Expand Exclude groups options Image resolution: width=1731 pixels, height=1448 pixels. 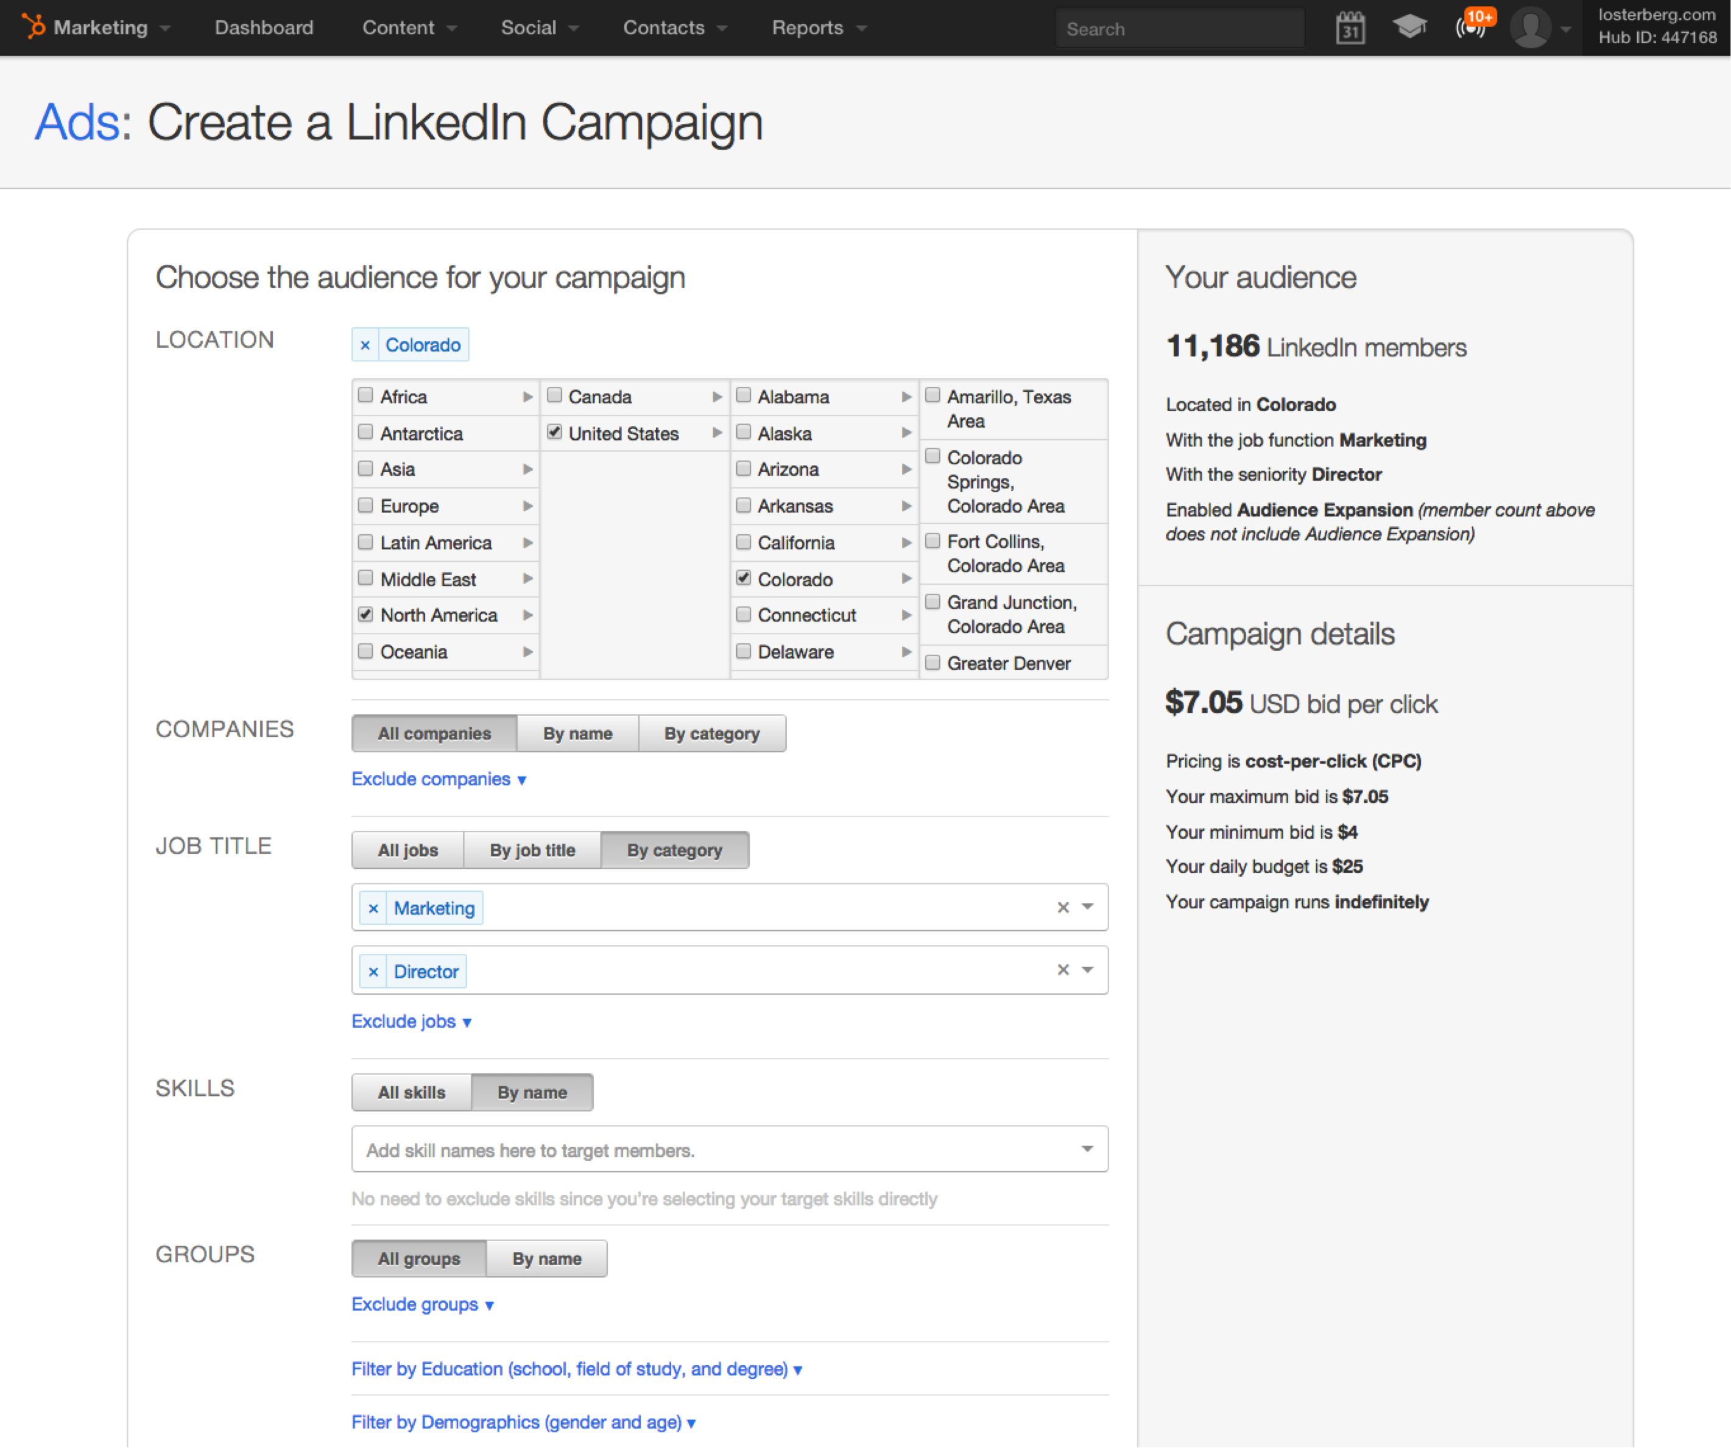point(423,1304)
